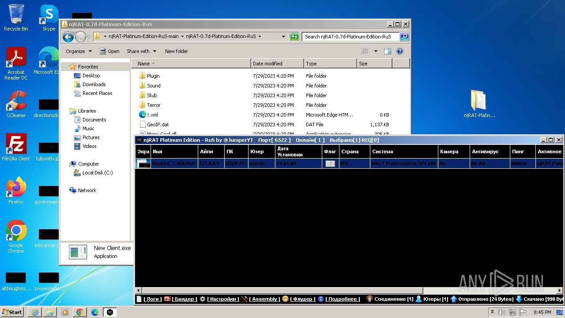Open Downloads in Favorites pane
The image size is (565, 318).
94,84
